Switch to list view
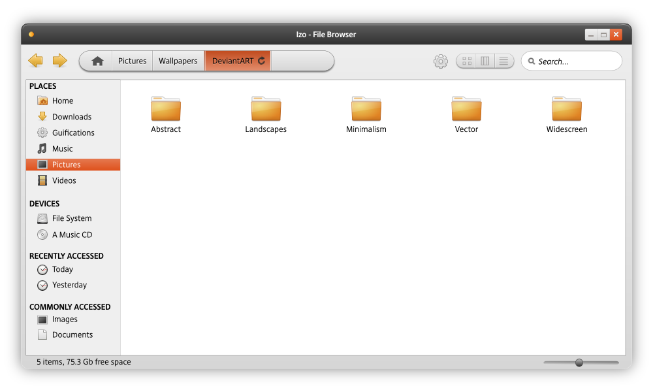Viewport: 653px width, 392px height. (503, 61)
